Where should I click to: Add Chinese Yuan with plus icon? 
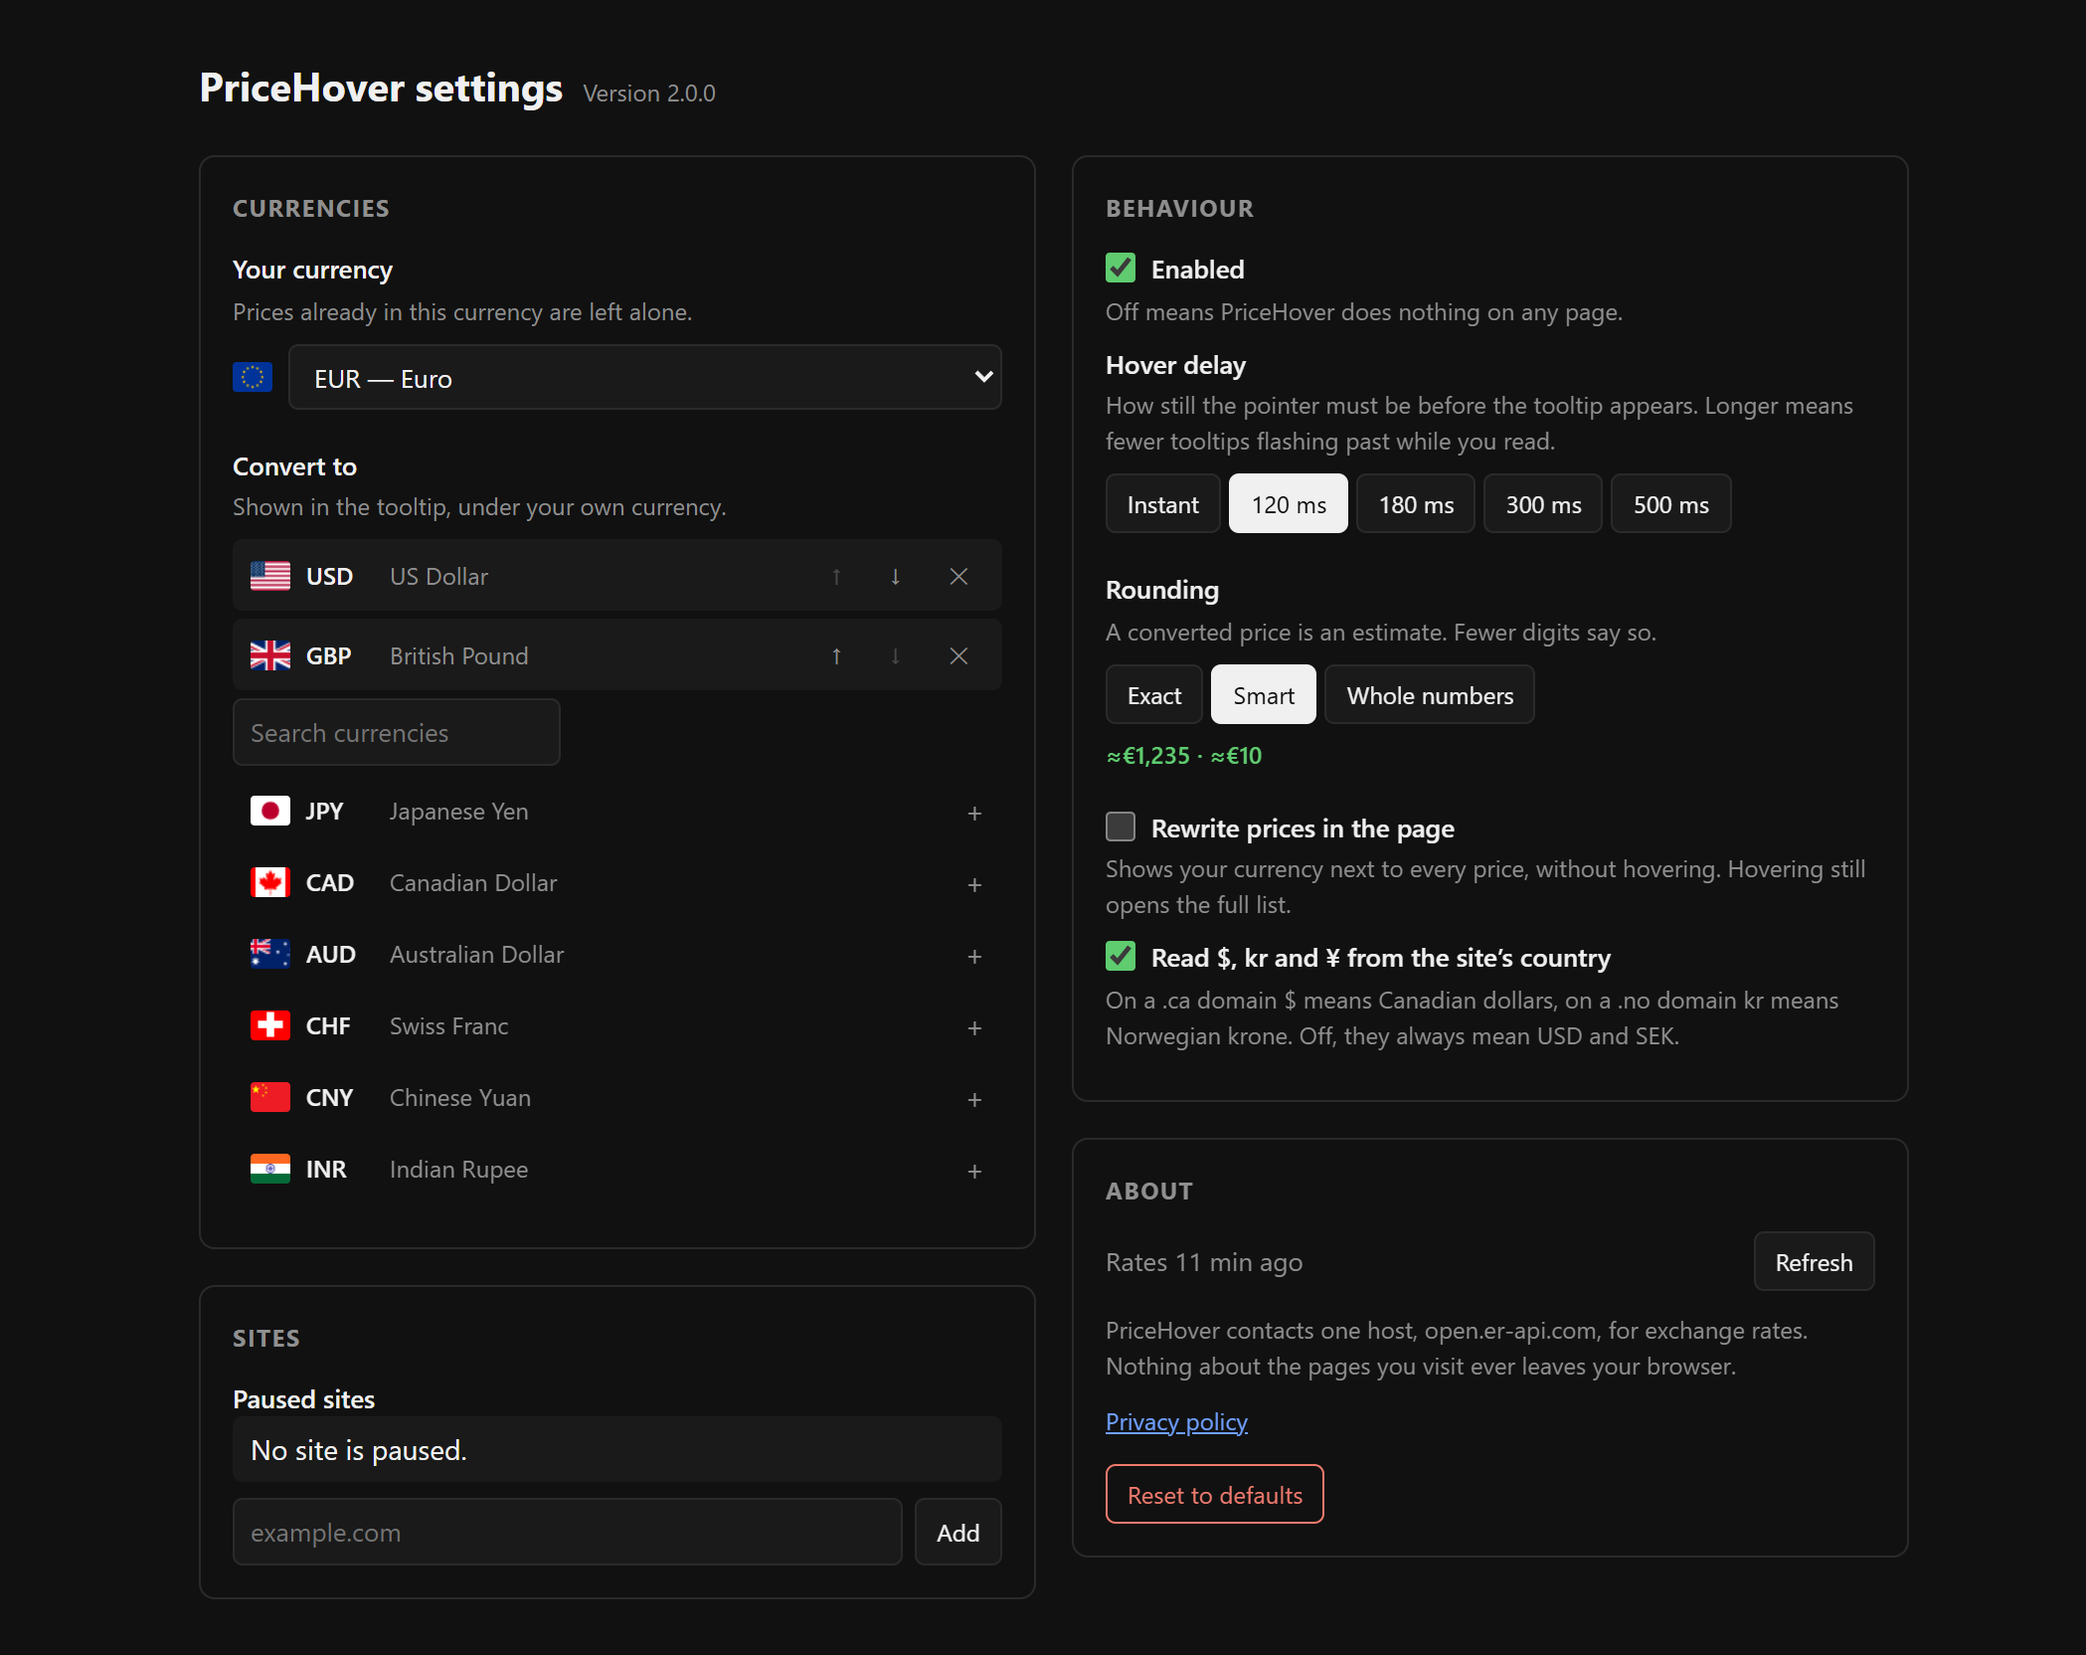click(x=974, y=1099)
